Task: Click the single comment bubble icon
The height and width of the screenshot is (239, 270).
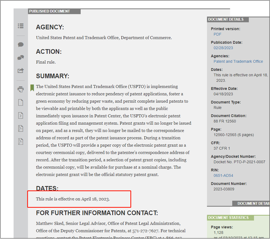Action: click(x=21, y=45)
